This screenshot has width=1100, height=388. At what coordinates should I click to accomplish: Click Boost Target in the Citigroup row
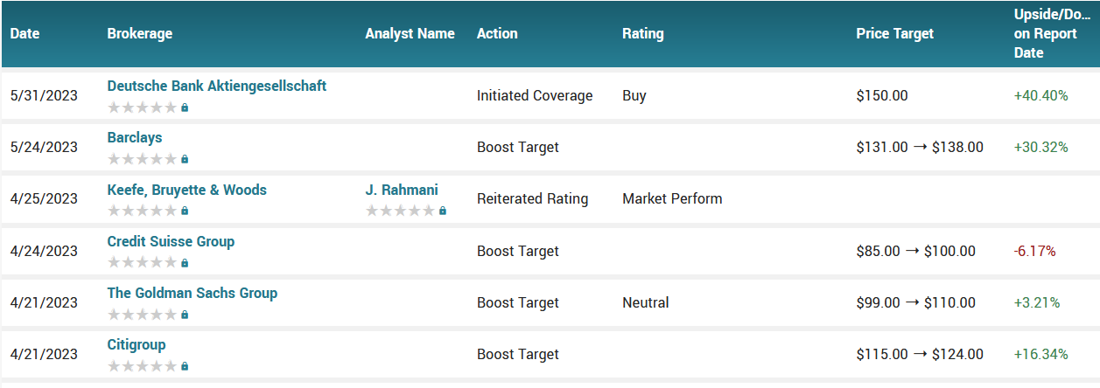tap(518, 354)
